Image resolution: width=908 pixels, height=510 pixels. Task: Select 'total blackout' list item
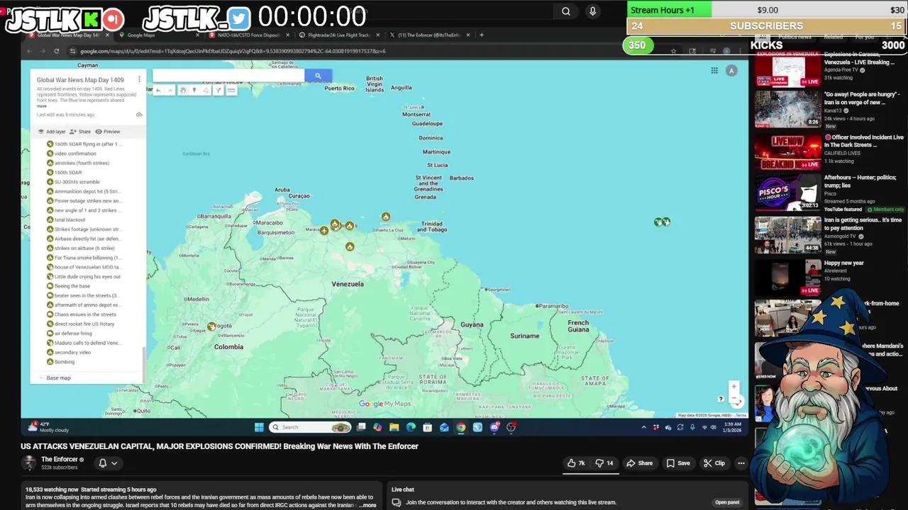pyautogui.click(x=70, y=220)
